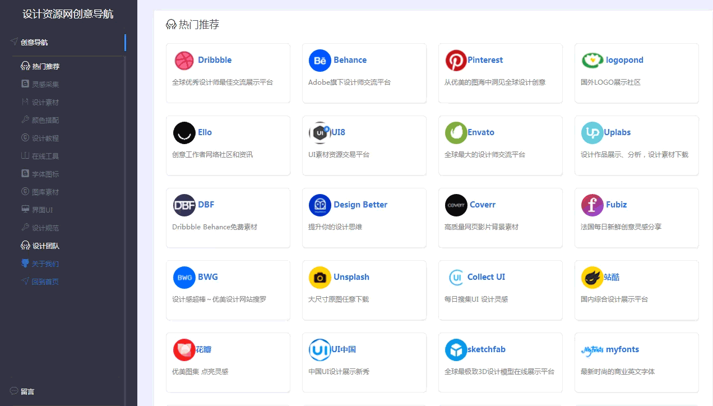The width and height of the screenshot is (713, 406).
Task: Click the Coverr title link
Action: pyautogui.click(x=483, y=205)
